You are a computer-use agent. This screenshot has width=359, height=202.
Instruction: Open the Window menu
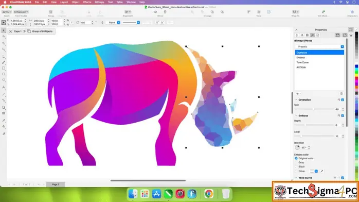pos(131,2)
